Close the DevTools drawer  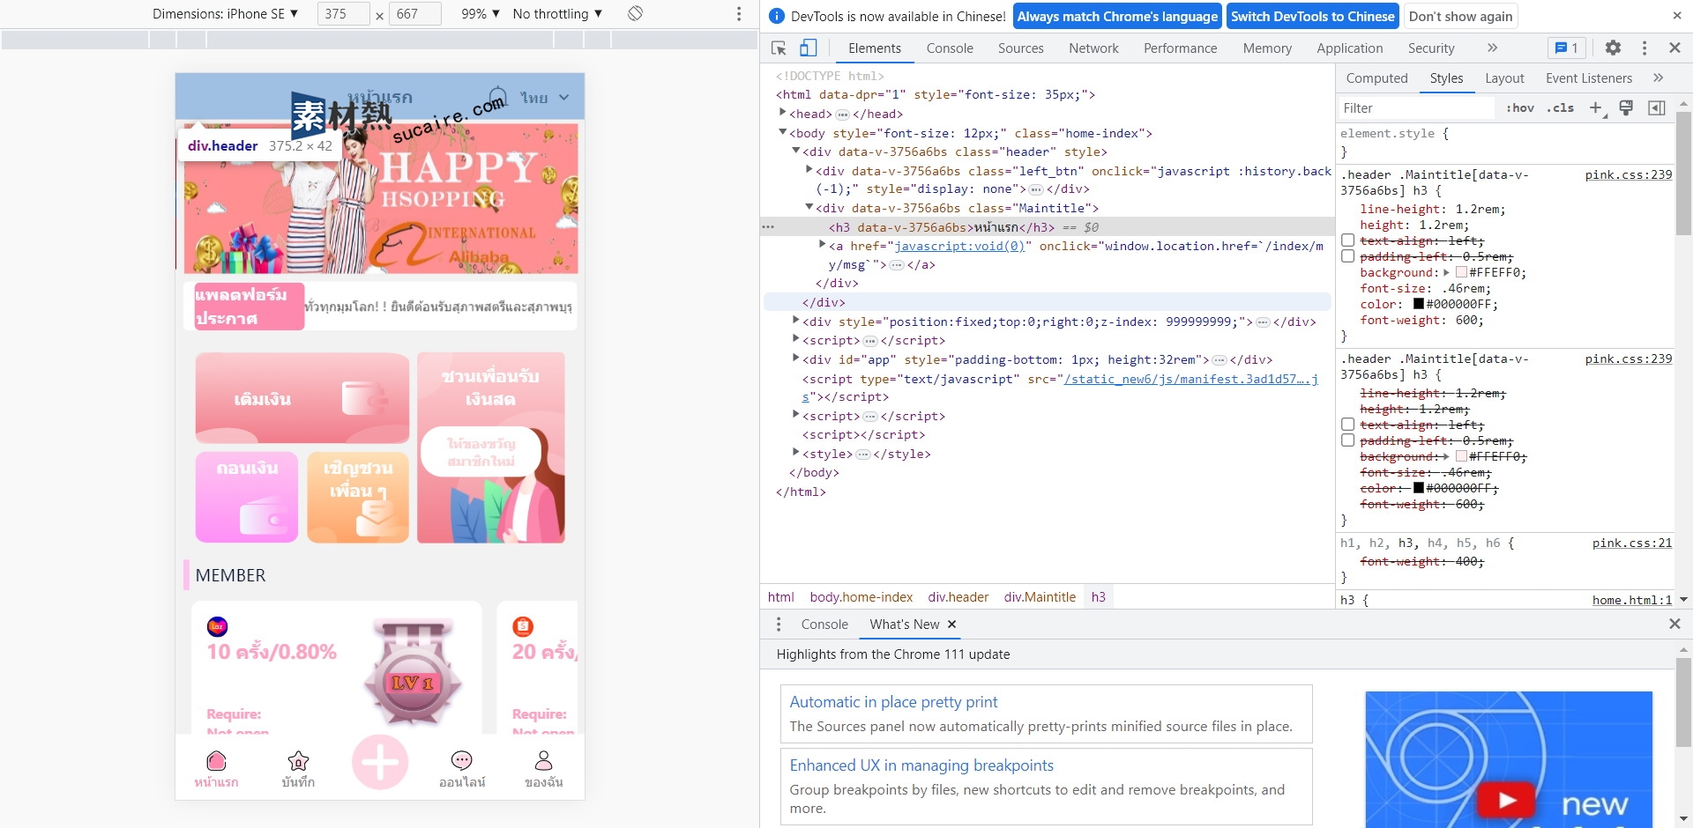pyautogui.click(x=1674, y=624)
